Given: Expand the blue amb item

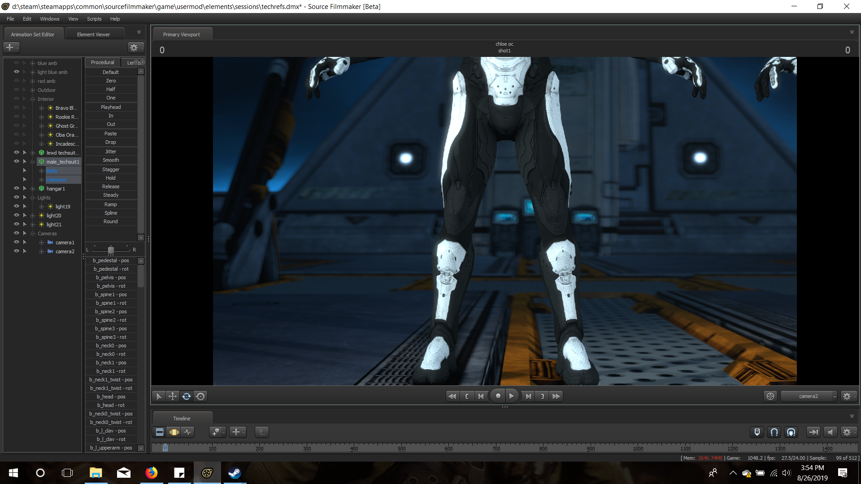Looking at the screenshot, I should tap(32, 63).
